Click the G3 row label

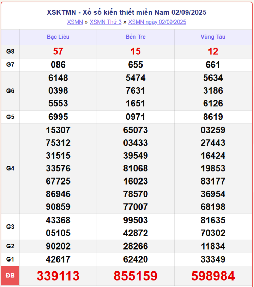(10, 227)
